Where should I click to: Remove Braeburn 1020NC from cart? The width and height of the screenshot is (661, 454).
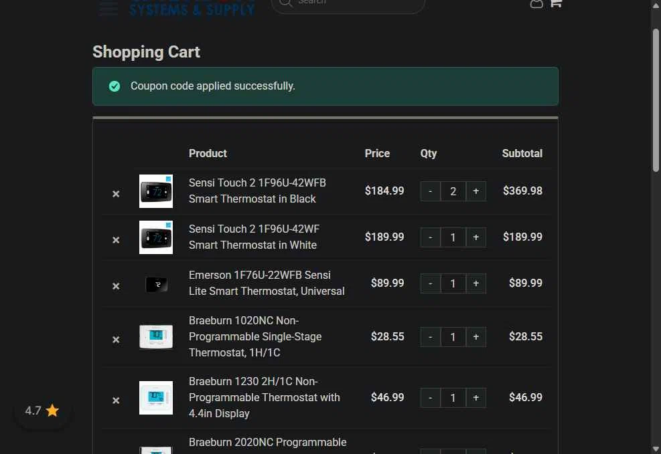(116, 340)
